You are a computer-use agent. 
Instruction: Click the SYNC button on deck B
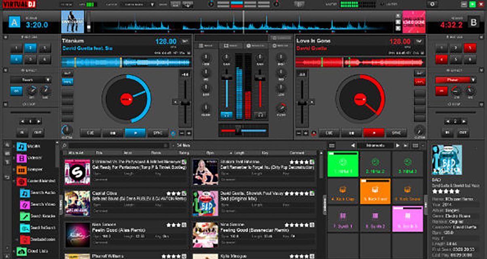396,133
